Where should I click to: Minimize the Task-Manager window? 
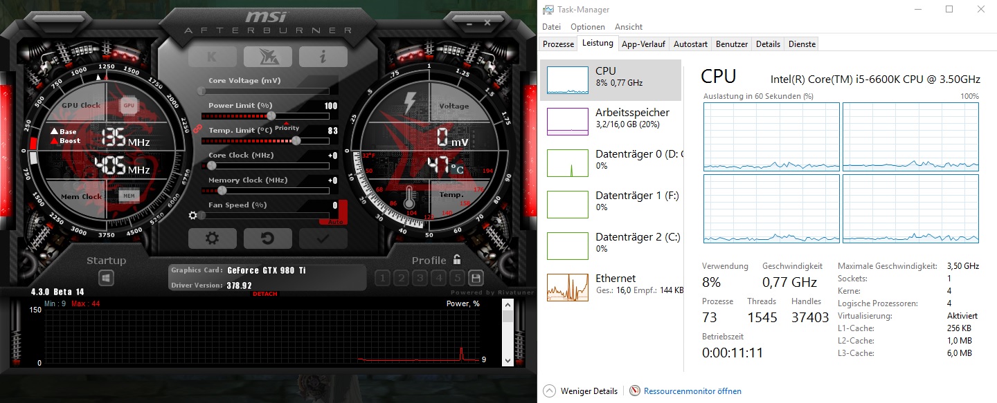tap(917, 9)
